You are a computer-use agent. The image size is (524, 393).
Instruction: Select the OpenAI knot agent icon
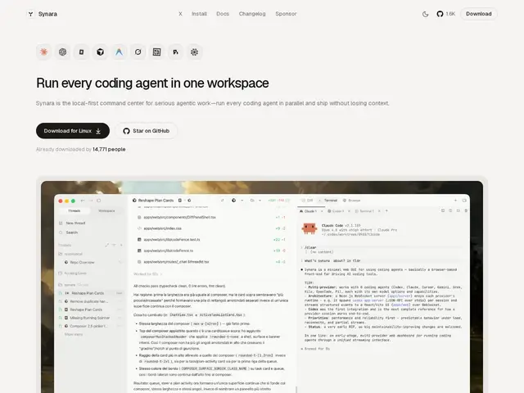click(x=62, y=52)
